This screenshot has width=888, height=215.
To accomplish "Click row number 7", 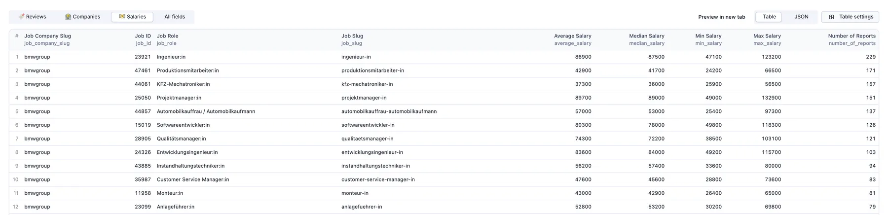I will pos(17,139).
